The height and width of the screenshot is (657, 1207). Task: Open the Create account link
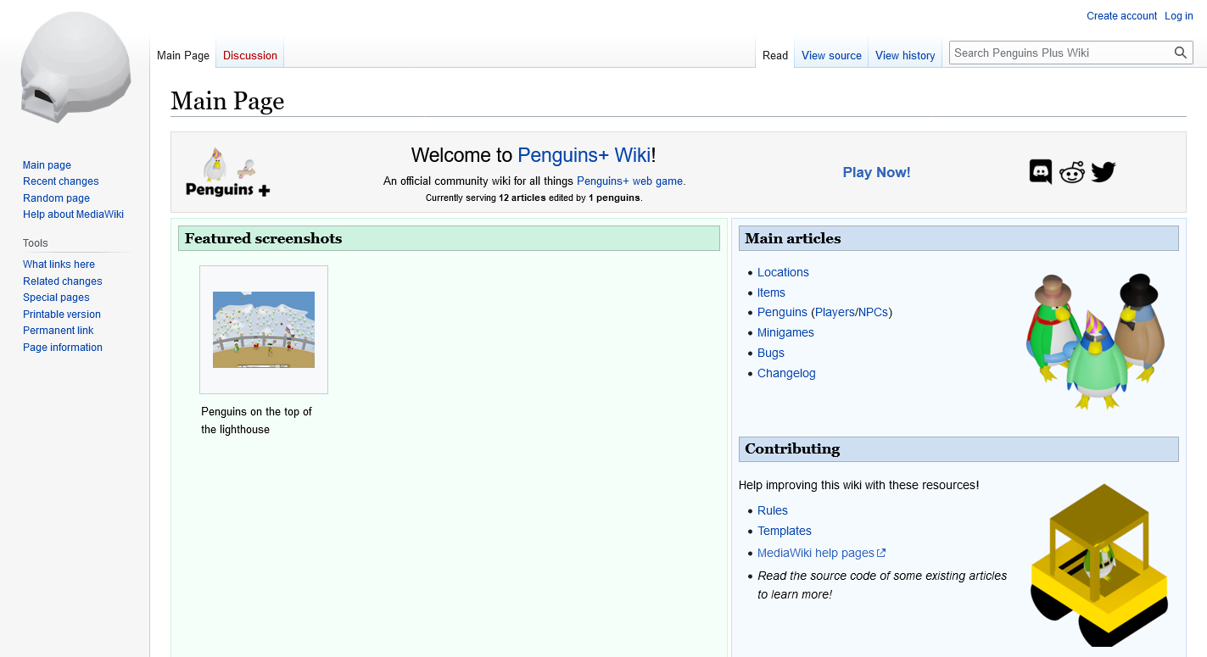pos(1121,16)
